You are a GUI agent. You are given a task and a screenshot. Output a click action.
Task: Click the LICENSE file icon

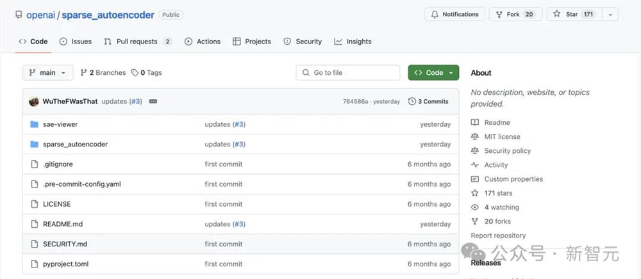[x=35, y=204]
